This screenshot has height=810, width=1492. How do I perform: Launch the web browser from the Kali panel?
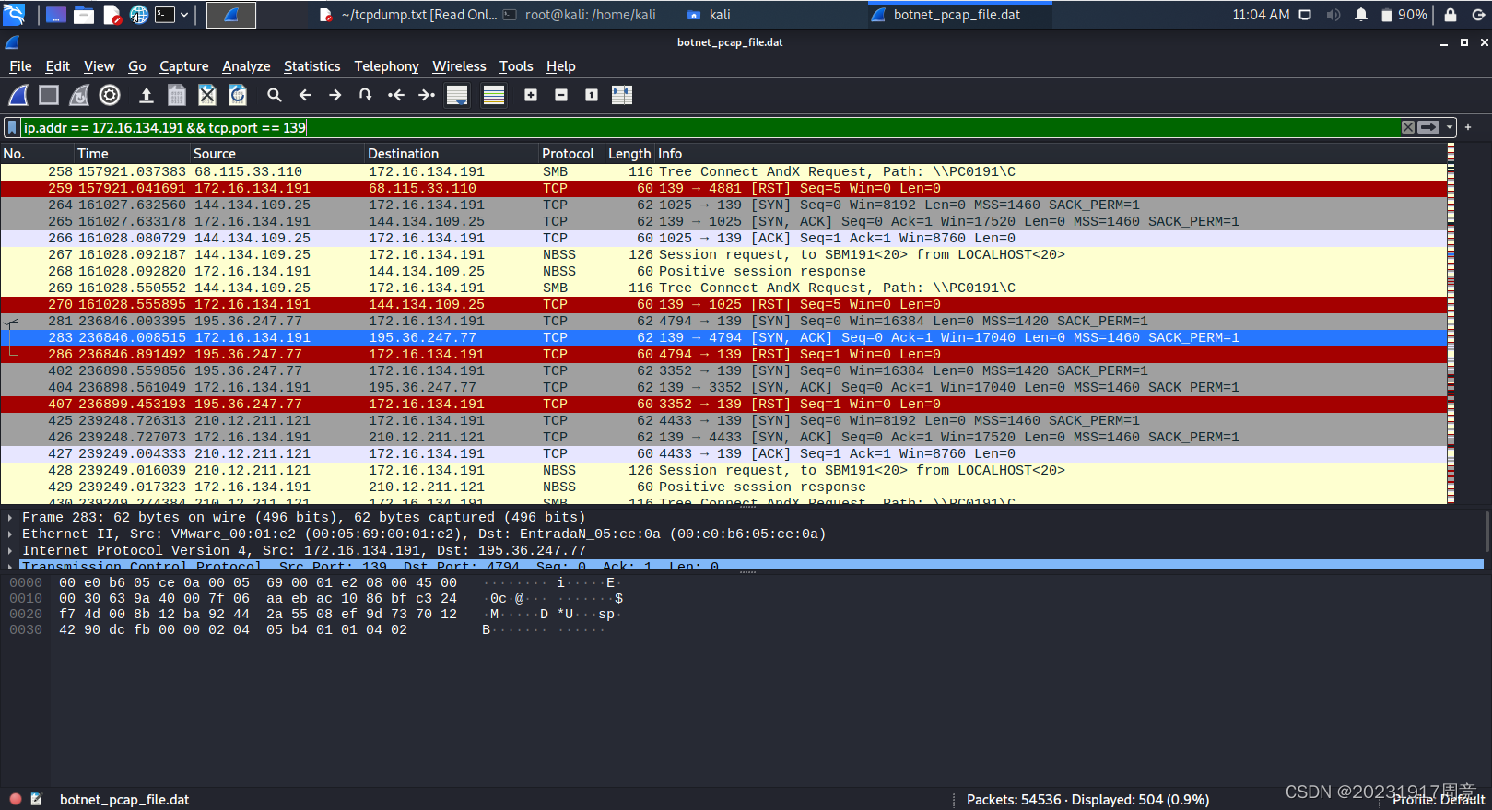138,15
